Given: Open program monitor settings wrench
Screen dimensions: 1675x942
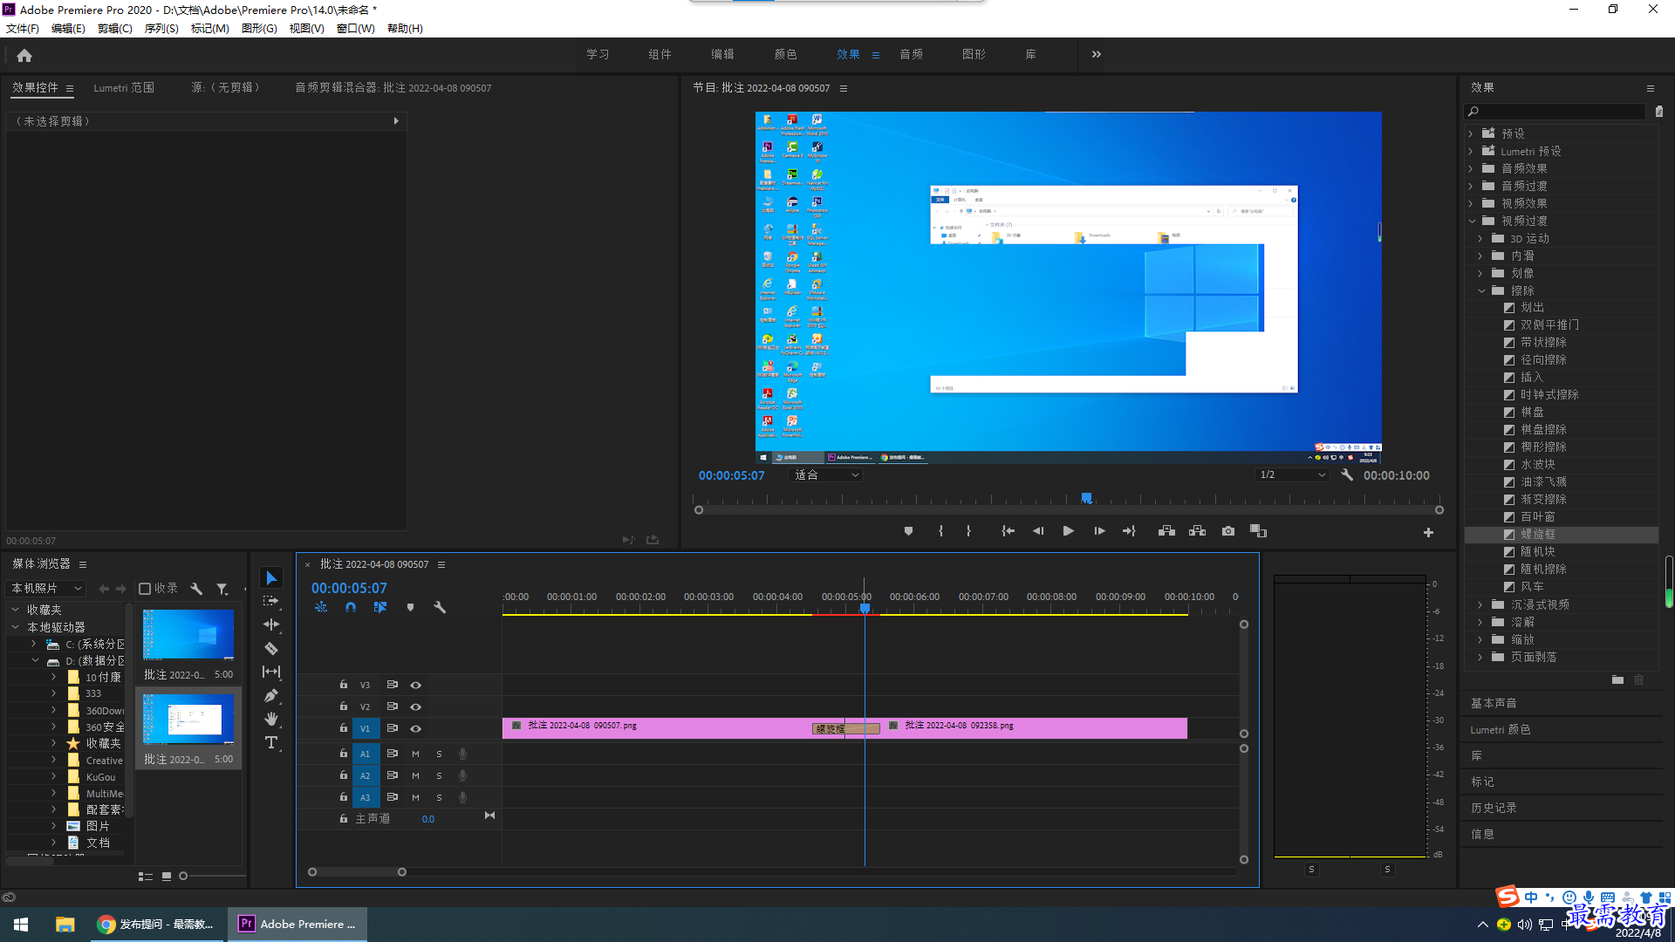Looking at the screenshot, I should point(1347,475).
